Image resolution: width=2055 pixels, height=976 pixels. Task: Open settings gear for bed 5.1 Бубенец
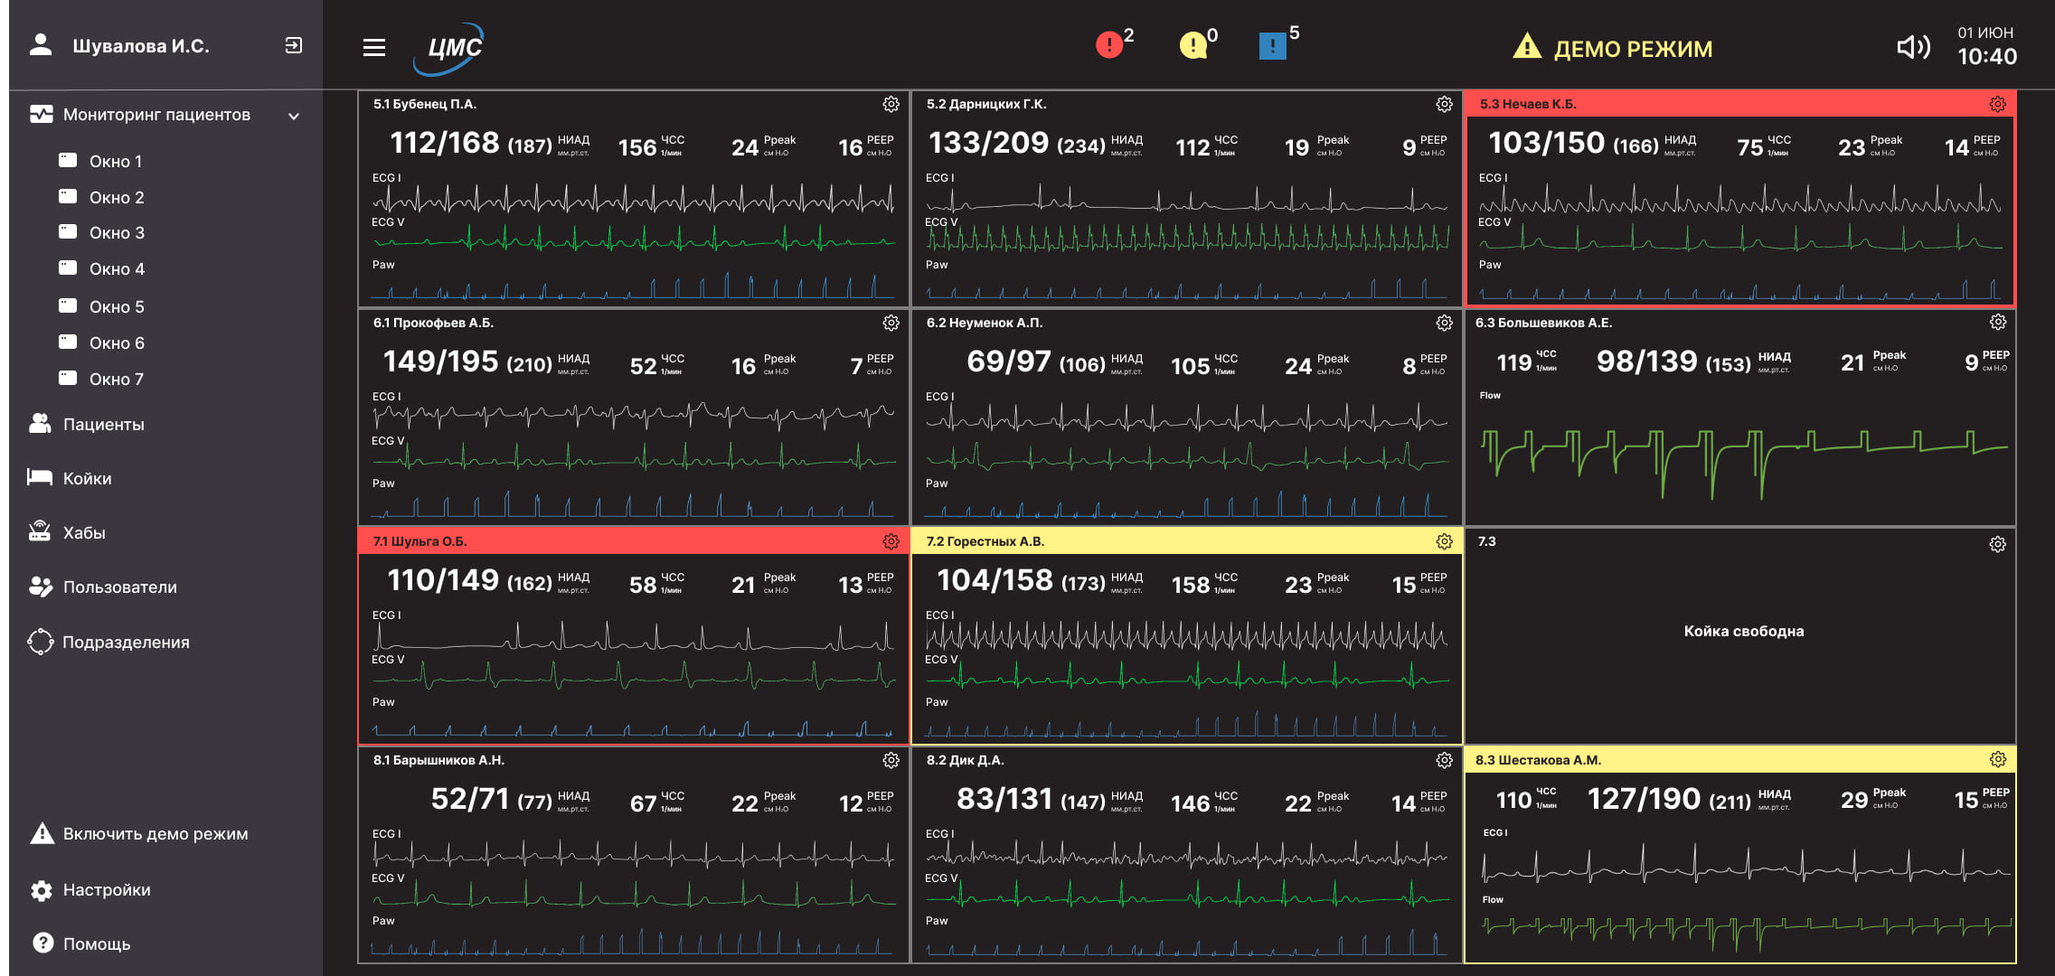click(891, 105)
